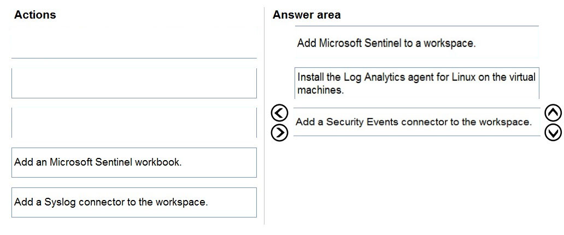564x235 pixels.
Task: Click the first empty slot under Actions
Action: 134,43
